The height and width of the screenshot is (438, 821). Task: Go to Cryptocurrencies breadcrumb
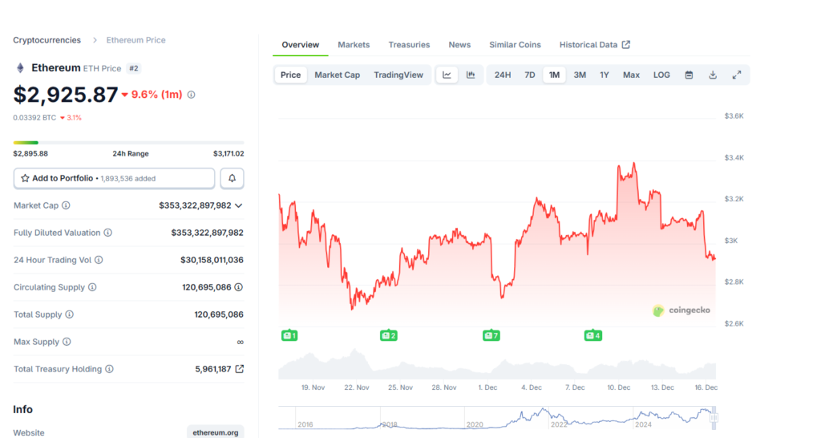[47, 40]
